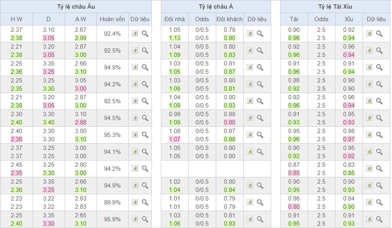Image resolution: width=392 pixels, height=228 pixels.
Task: Open the chart icon in the 95.9% payout row
Action: pyautogui.click(x=135, y=219)
